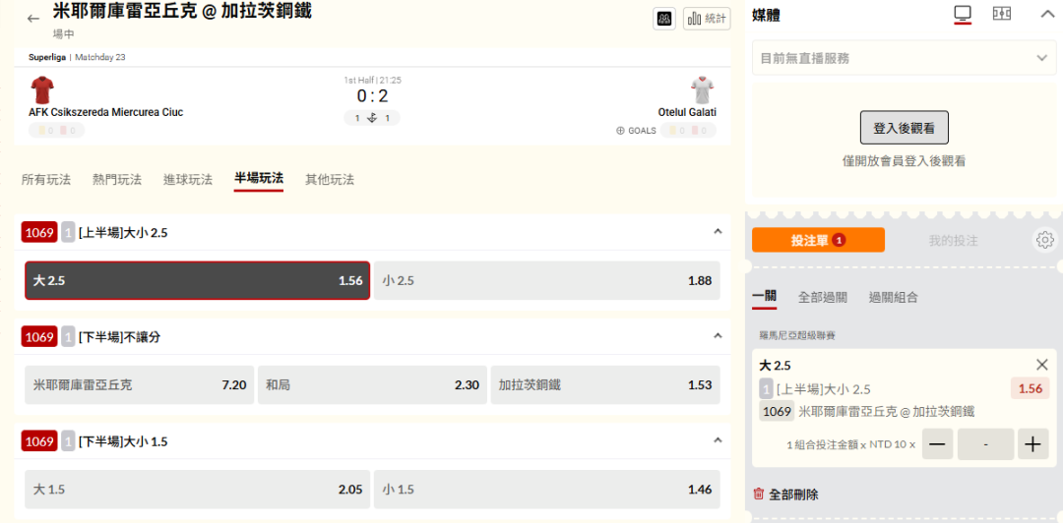Collapse the [上半場]大小 2.5 market
Viewport: 1063px width, 523px height.
(x=718, y=232)
